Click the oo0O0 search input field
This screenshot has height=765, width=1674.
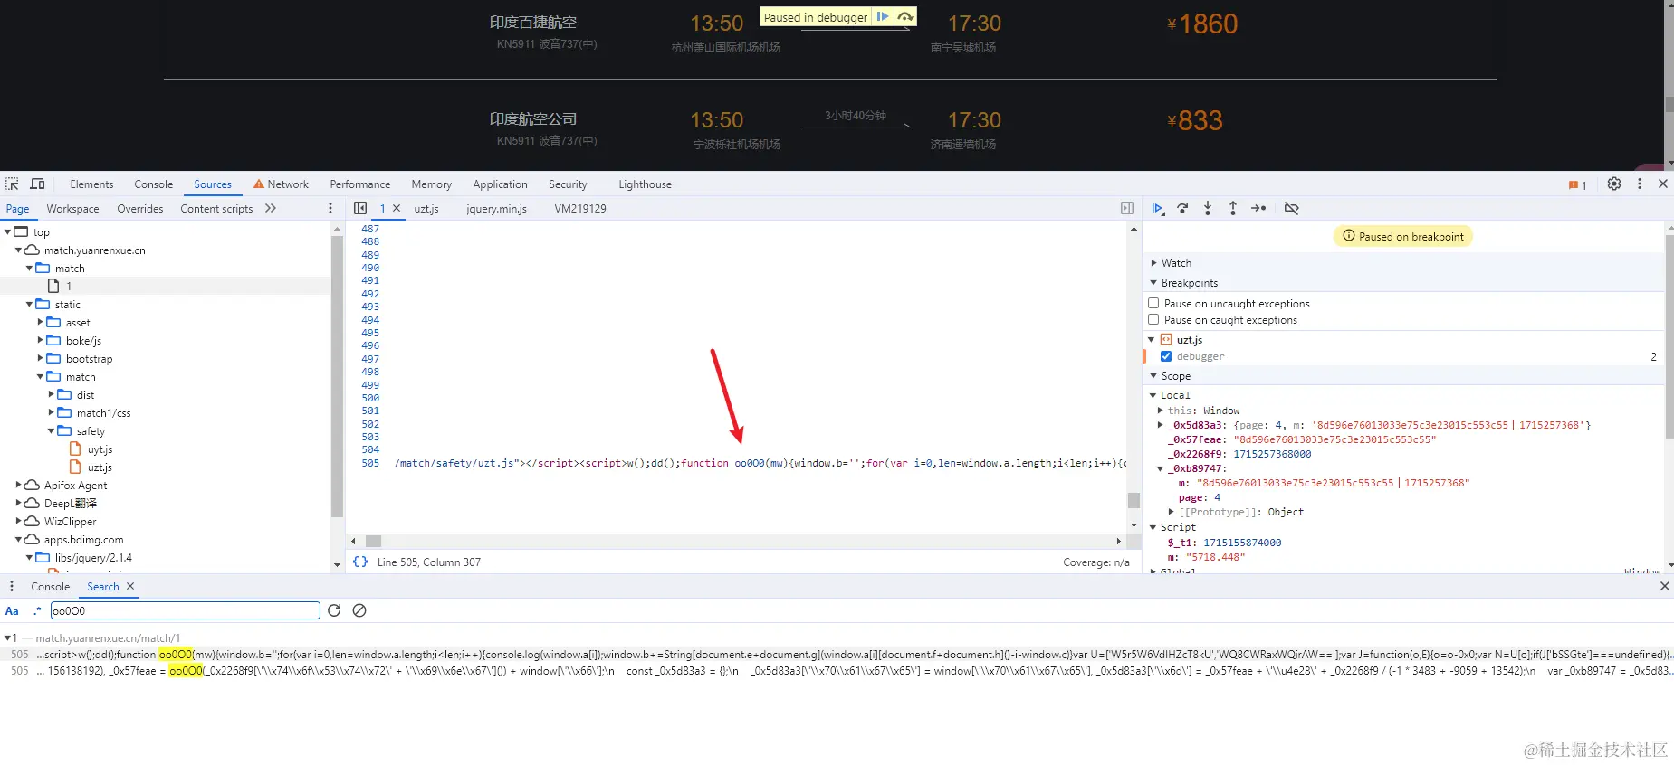pyautogui.click(x=185, y=610)
